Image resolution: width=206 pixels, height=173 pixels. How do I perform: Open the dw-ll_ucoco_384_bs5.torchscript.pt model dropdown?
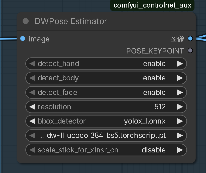pos(106,136)
